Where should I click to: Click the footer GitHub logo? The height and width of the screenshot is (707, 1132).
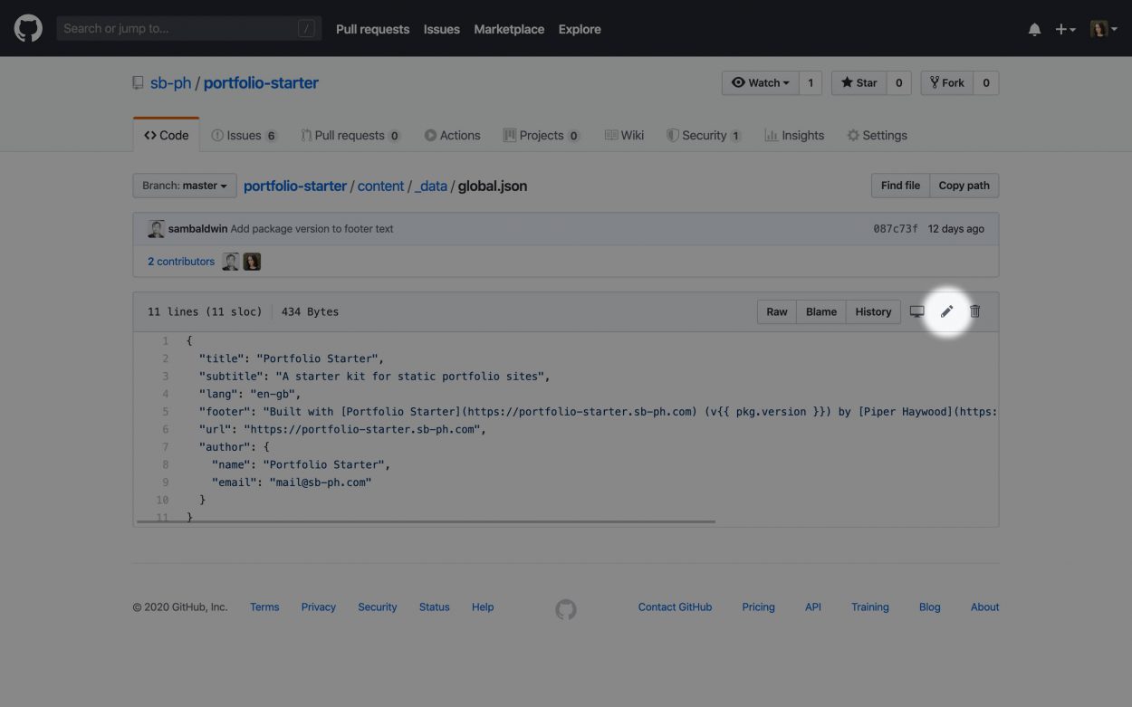point(566,609)
